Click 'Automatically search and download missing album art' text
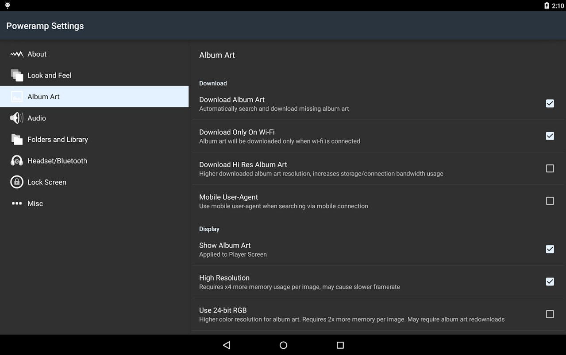The image size is (566, 355). tap(274, 109)
